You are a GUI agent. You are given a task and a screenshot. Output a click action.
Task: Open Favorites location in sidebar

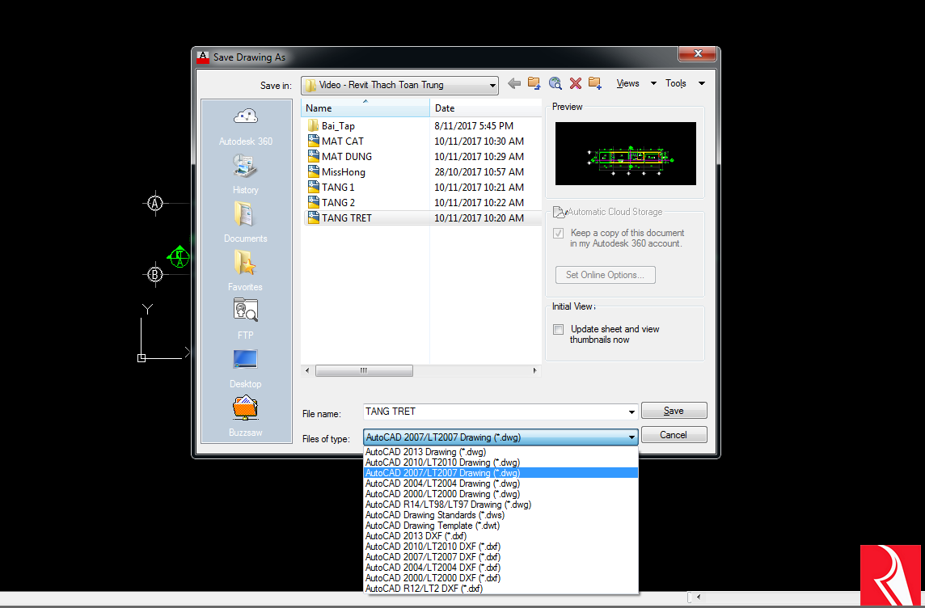point(246,270)
